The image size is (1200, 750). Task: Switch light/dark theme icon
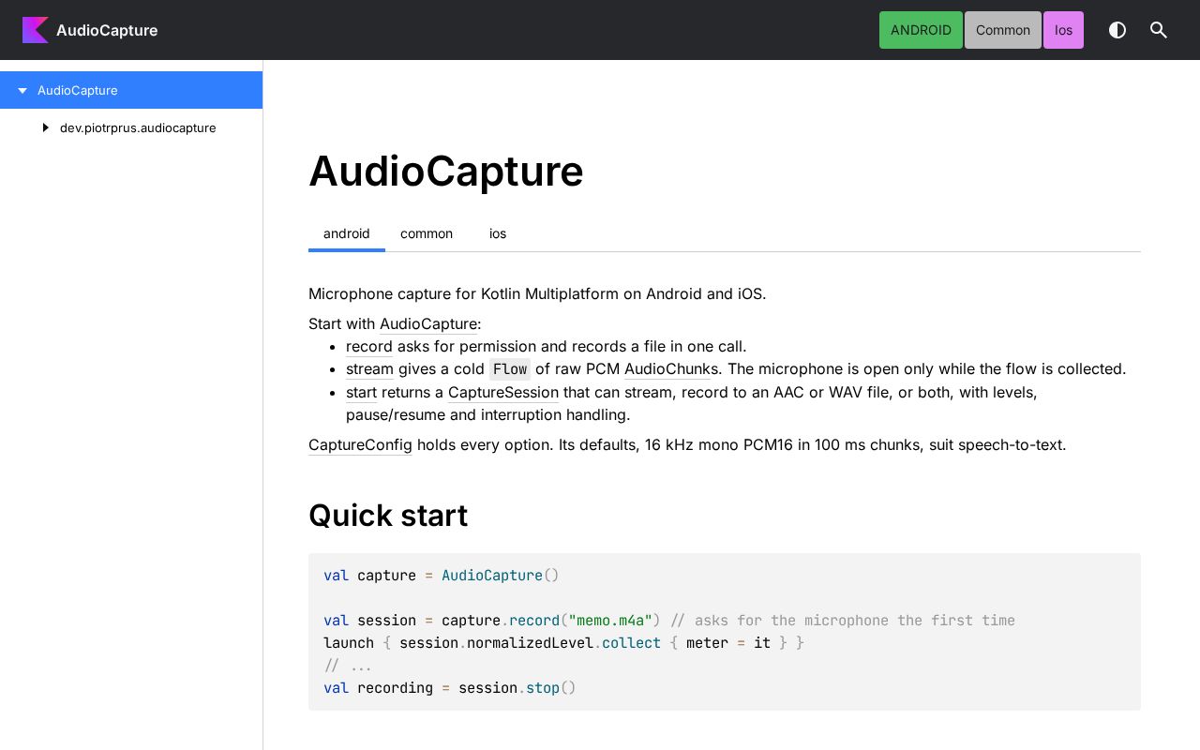[1117, 30]
